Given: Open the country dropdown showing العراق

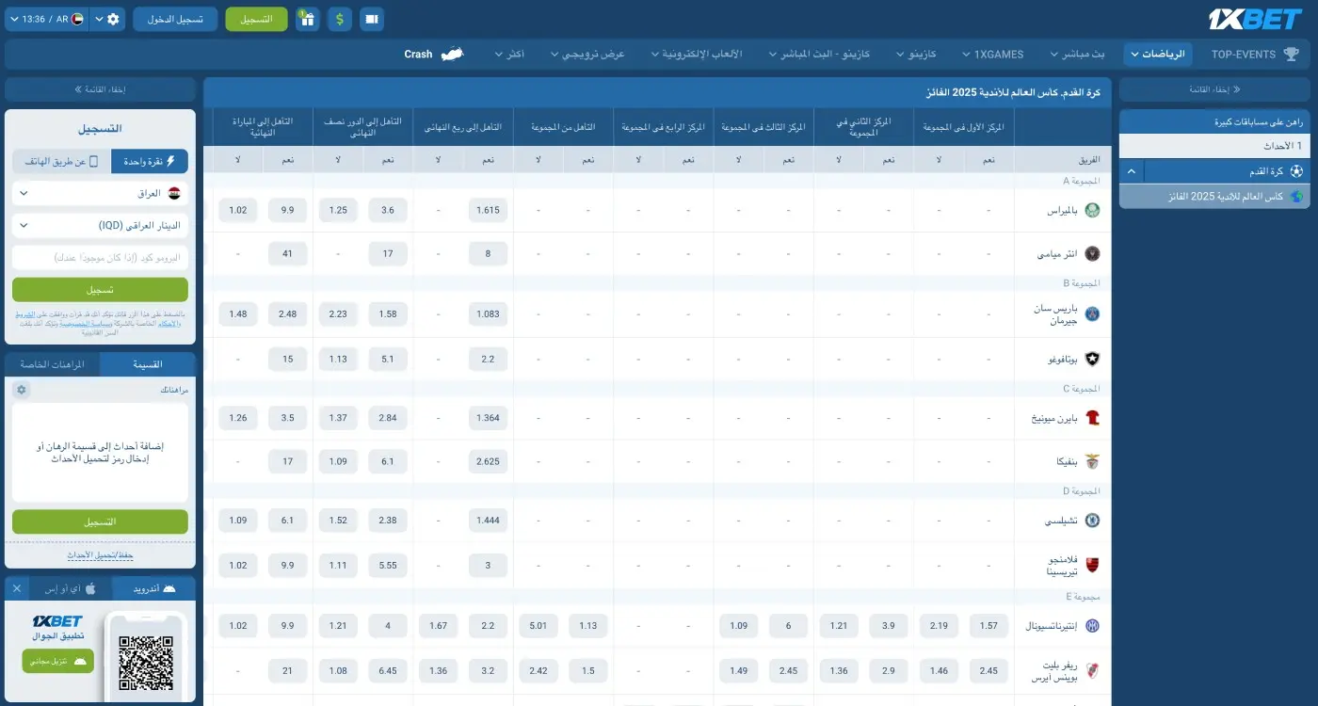Looking at the screenshot, I should point(100,193).
